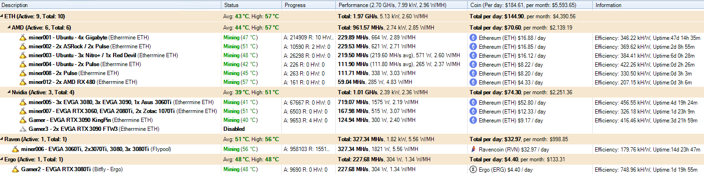Screen dimensions: 704x174
Task: Click Ergo (ERG) $4.40 / day
Action: (x=506, y=169)
